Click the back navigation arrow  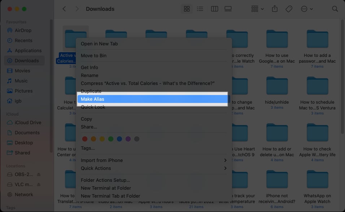coord(64,9)
